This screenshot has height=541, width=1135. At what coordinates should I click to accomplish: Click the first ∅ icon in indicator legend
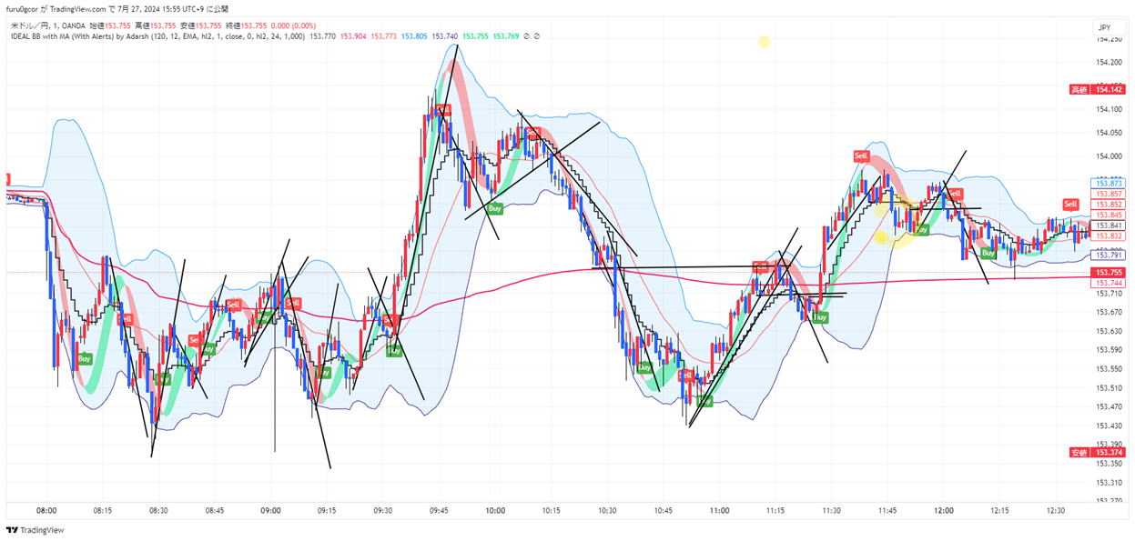point(527,36)
